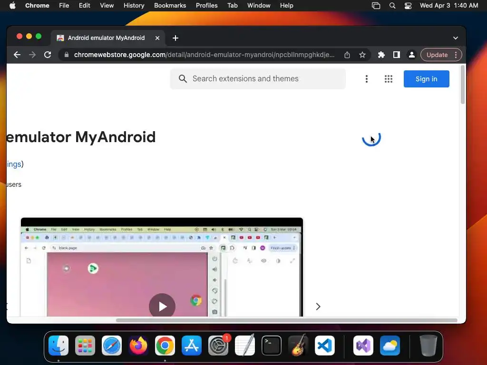Open the History menu
487x365 pixels.
click(134, 6)
